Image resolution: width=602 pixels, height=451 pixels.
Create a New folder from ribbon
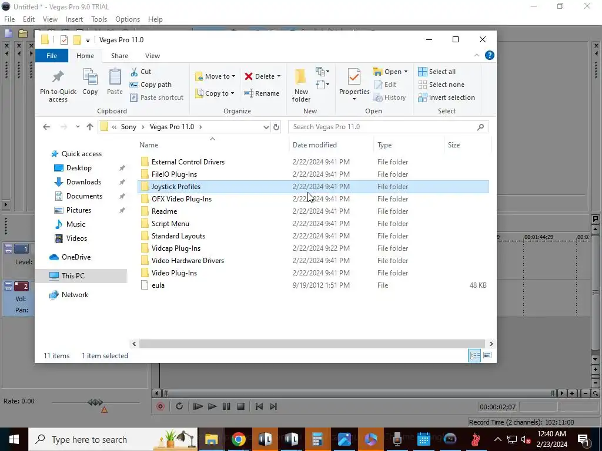301,86
